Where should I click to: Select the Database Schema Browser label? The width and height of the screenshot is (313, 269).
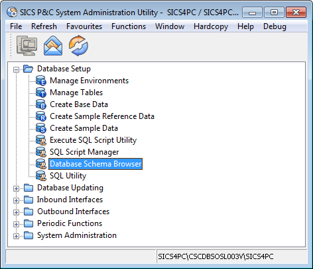(x=95, y=164)
